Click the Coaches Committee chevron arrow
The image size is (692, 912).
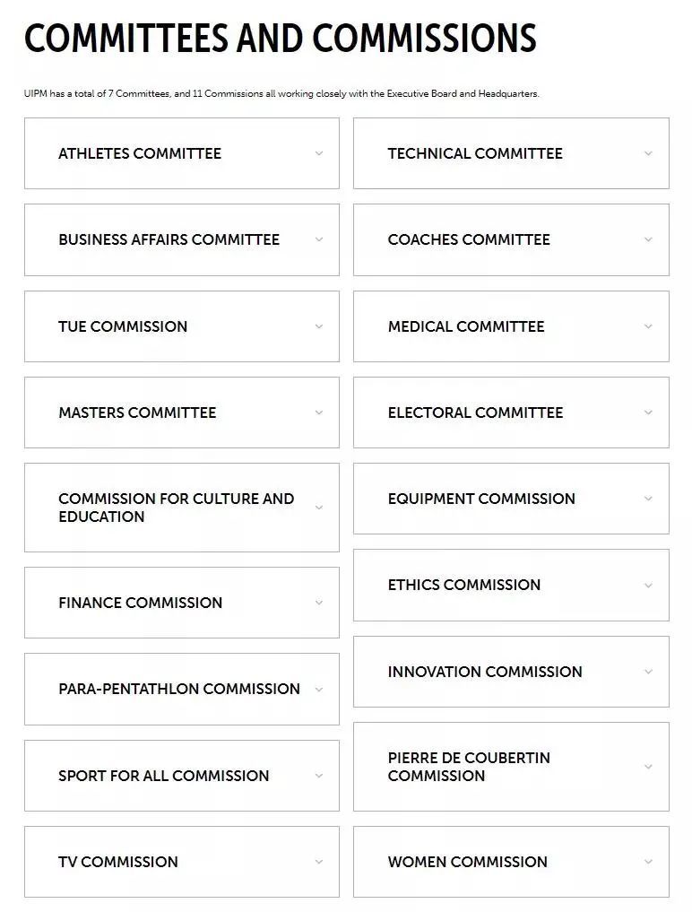[648, 239]
